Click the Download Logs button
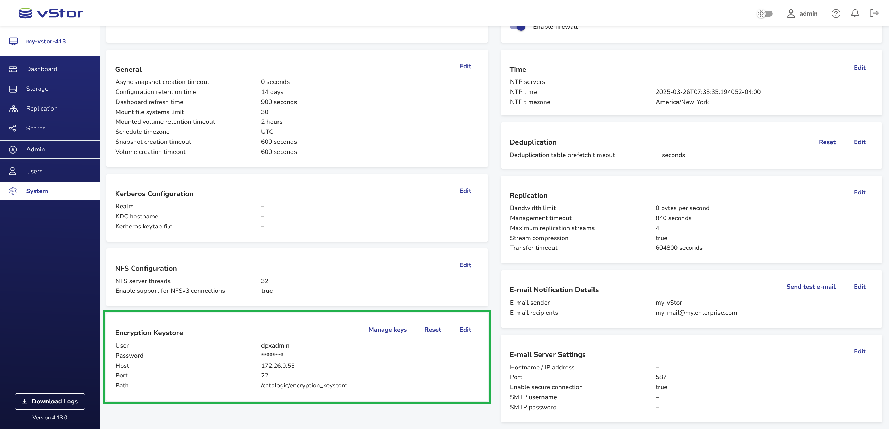This screenshot has height=429, width=889. [x=50, y=401]
